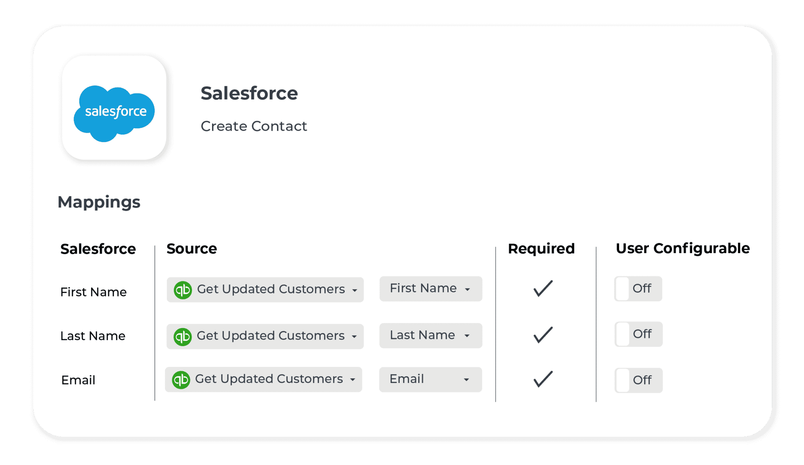Screen dimensions: 804x465
Task: Click the QuickBooks icon in Last Name source row
Action: coord(184,336)
